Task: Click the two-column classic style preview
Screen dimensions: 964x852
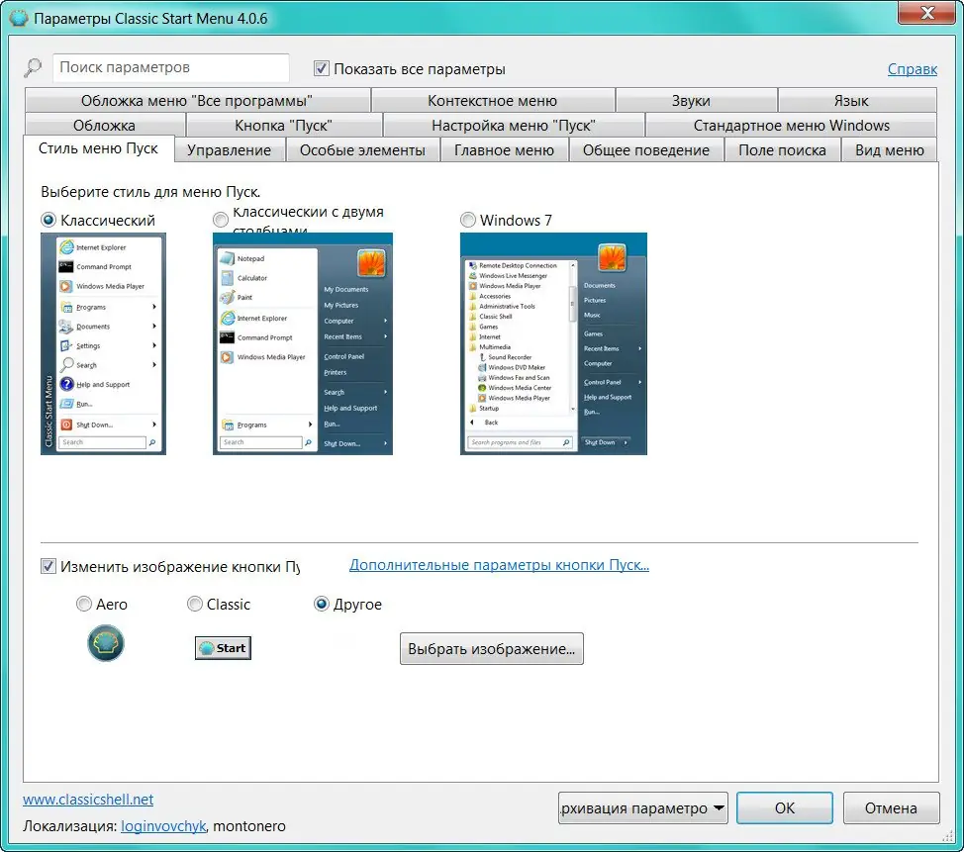Action: coord(303,343)
